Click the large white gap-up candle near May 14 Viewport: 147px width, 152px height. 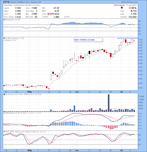click(51, 77)
